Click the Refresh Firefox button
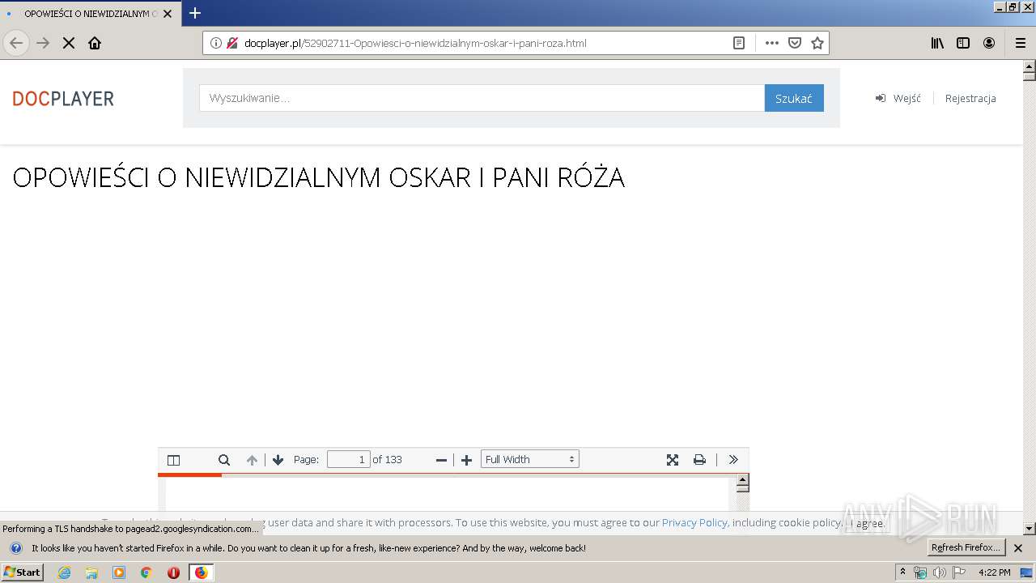 966,548
